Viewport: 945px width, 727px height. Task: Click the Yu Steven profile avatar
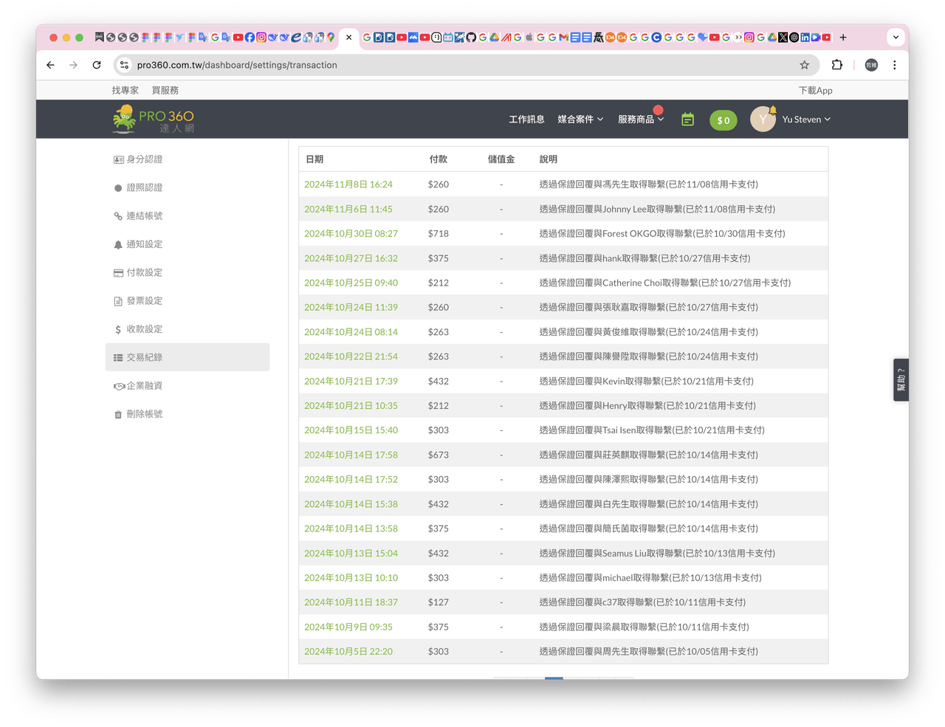tap(763, 119)
